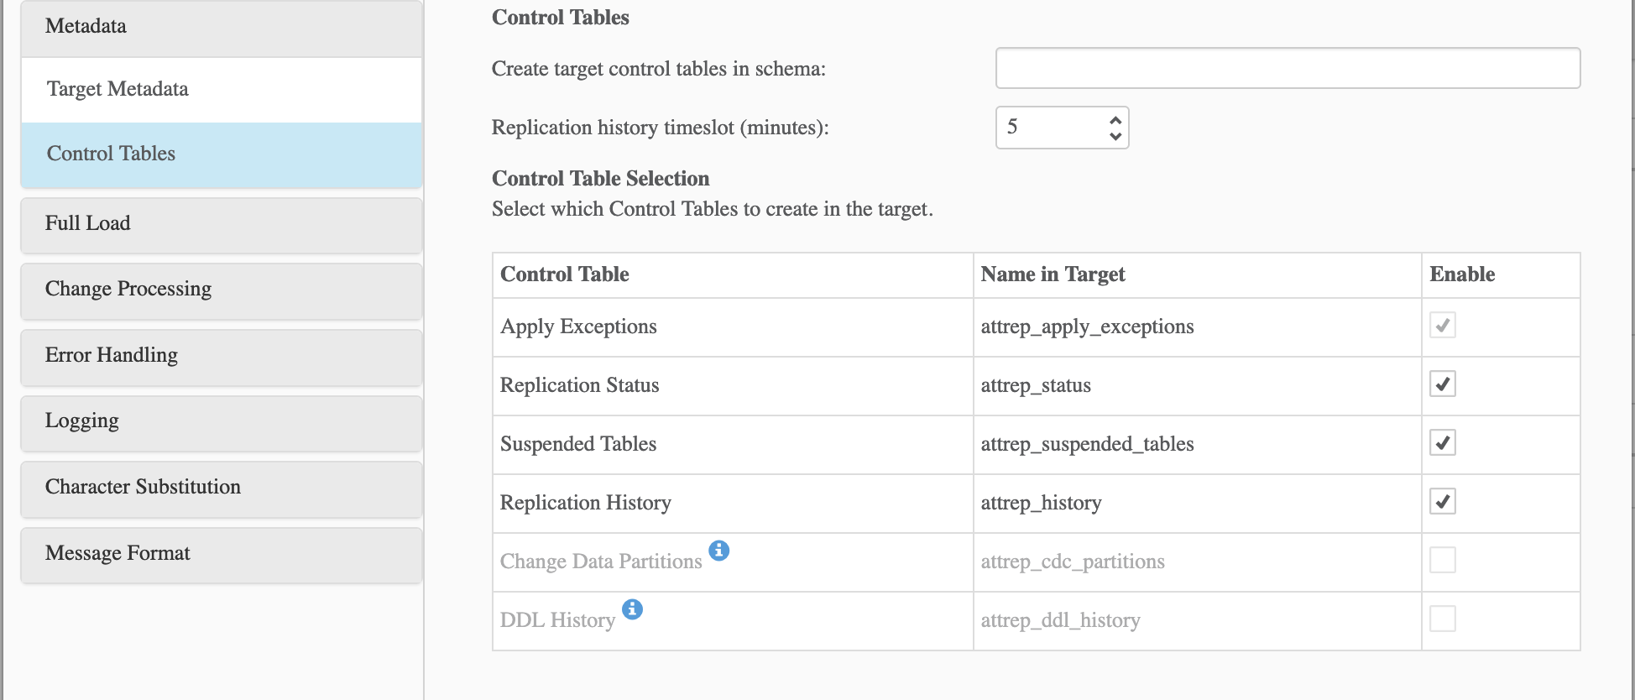Expand the Error Handling section

(221, 356)
